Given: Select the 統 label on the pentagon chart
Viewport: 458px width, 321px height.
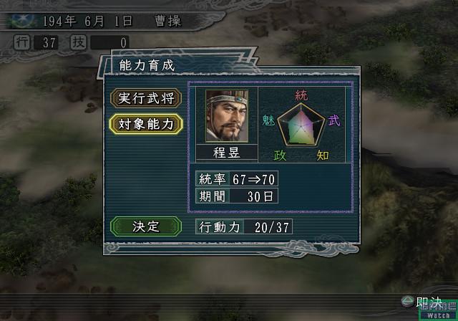Looking at the screenshot, I should [301, 95].
